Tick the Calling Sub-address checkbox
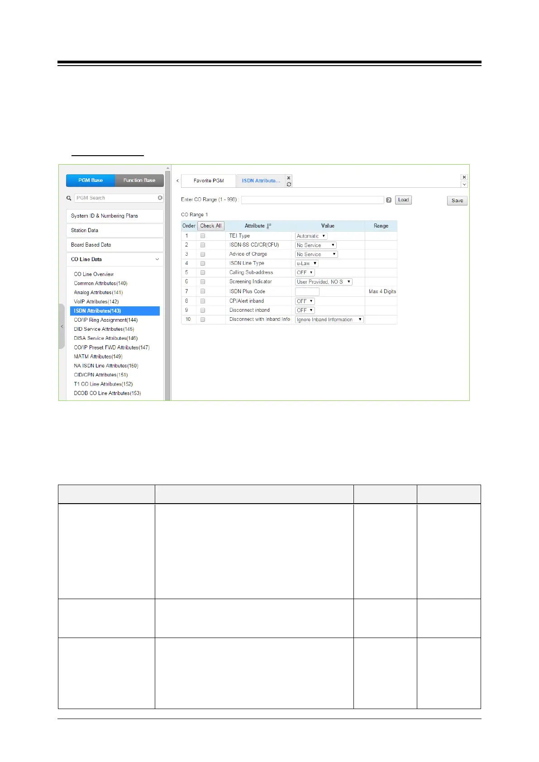This screenshot has height=762, width=539. tap(203, 272)
